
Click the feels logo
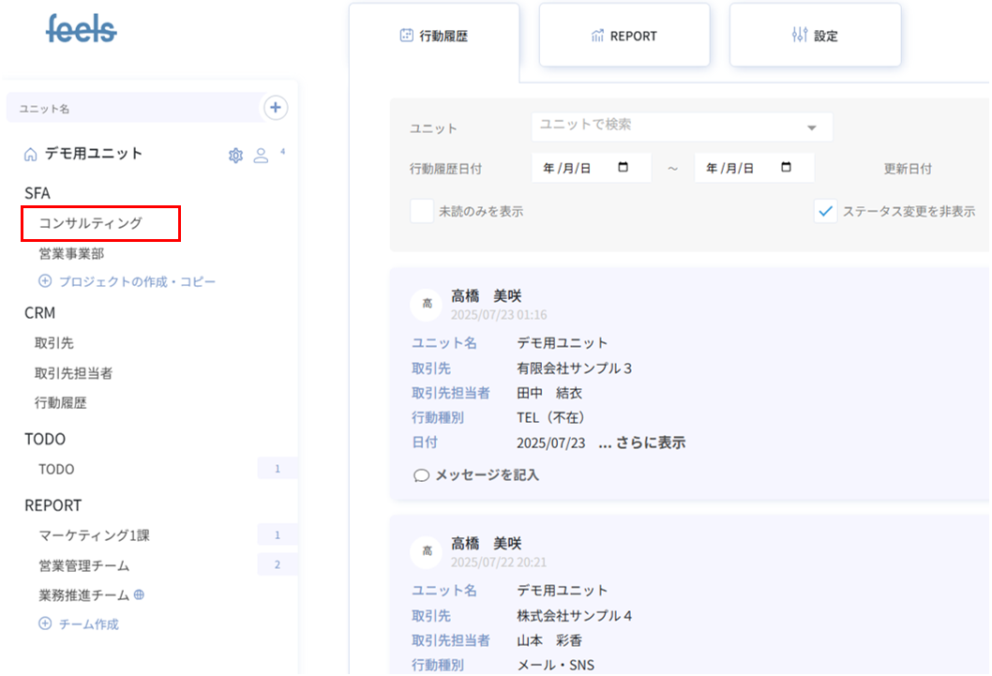click(x=82, y=29)
